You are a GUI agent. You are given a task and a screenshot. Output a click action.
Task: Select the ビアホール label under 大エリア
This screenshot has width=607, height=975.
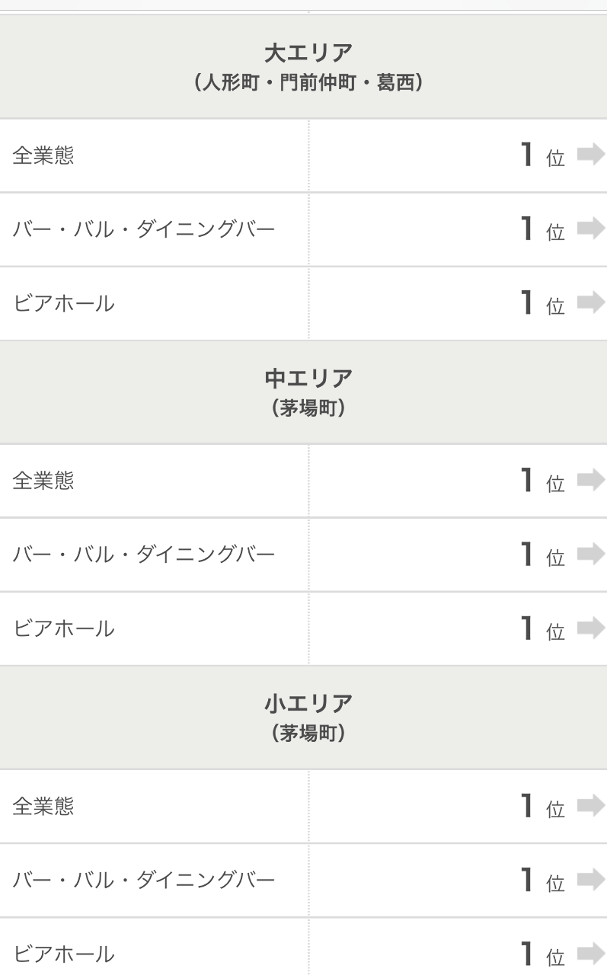(64, 304)
